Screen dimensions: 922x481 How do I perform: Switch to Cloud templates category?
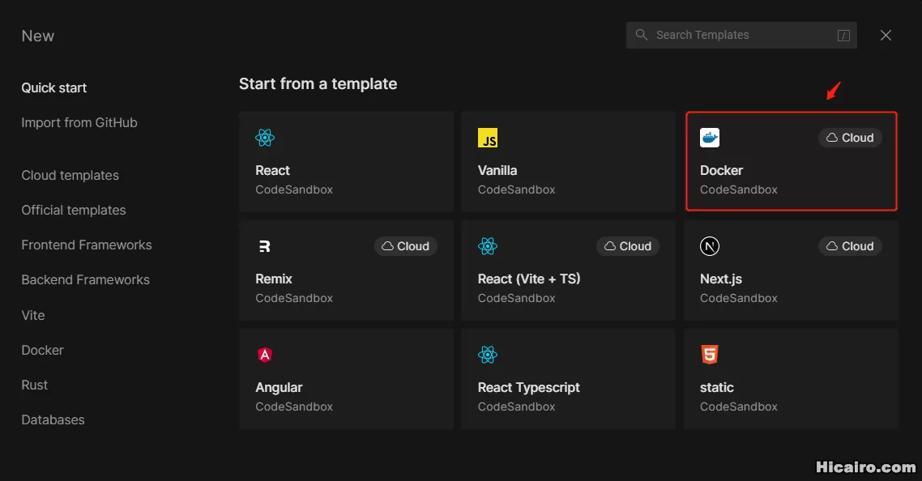tap(70, 175)
